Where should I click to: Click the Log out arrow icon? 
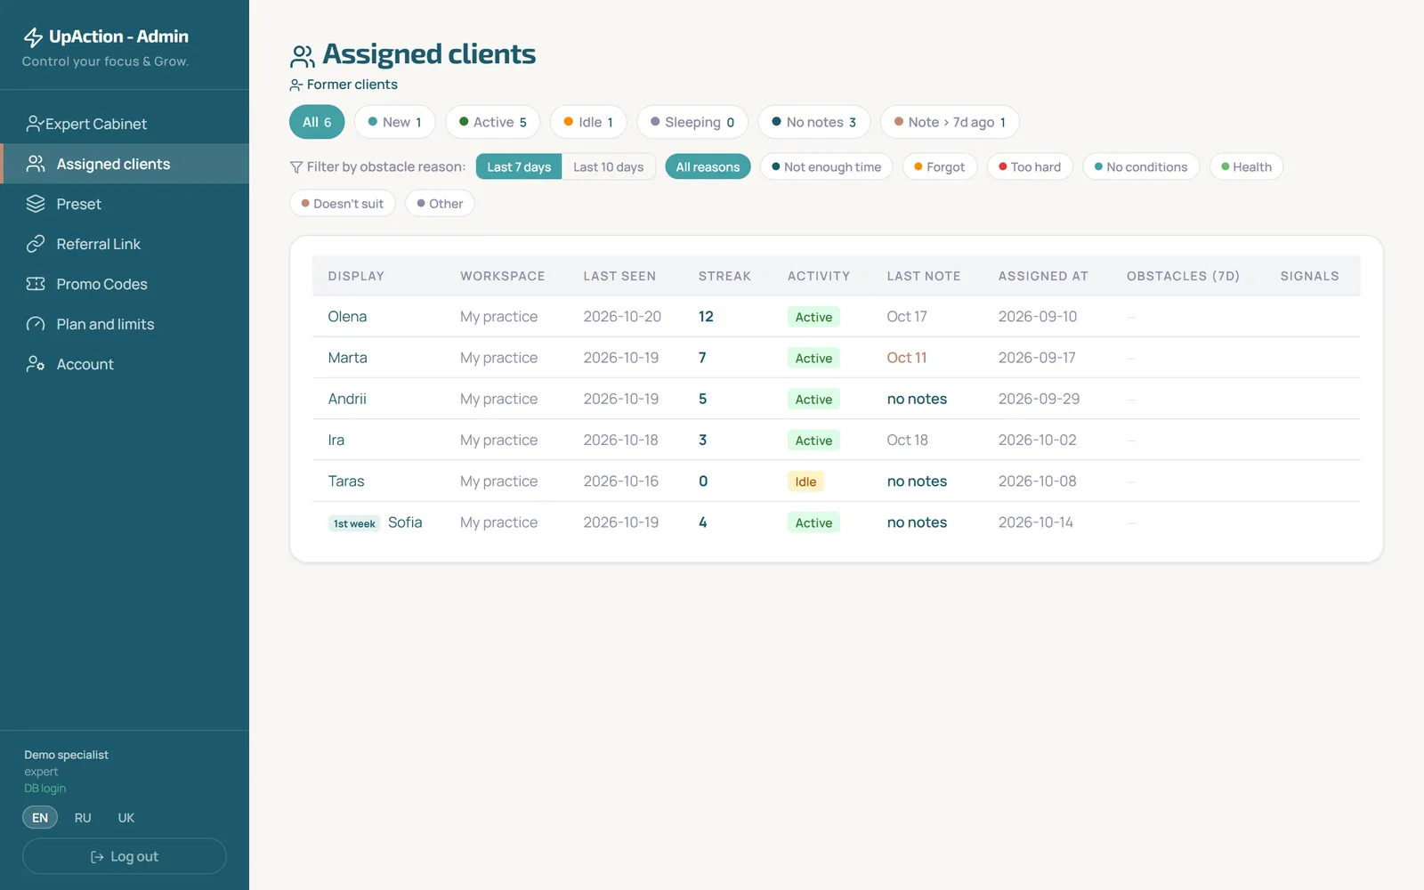pyautogui.click(x=97, y=857)
